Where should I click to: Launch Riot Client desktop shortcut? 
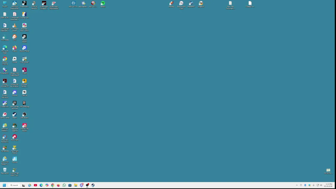coord(14,138)
